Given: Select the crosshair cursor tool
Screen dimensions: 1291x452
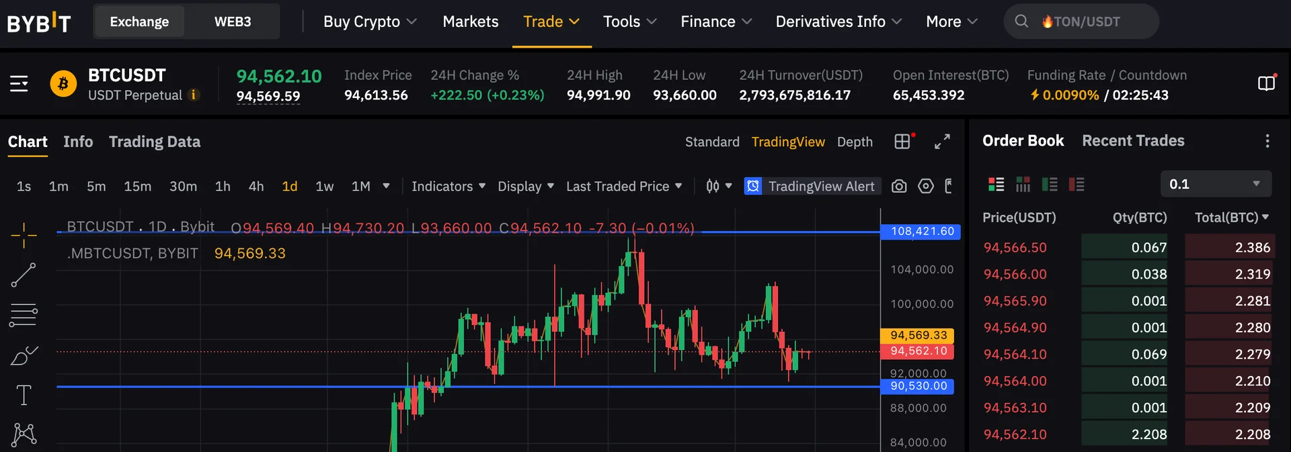Looking at the screenshot, I should point(24,236).
